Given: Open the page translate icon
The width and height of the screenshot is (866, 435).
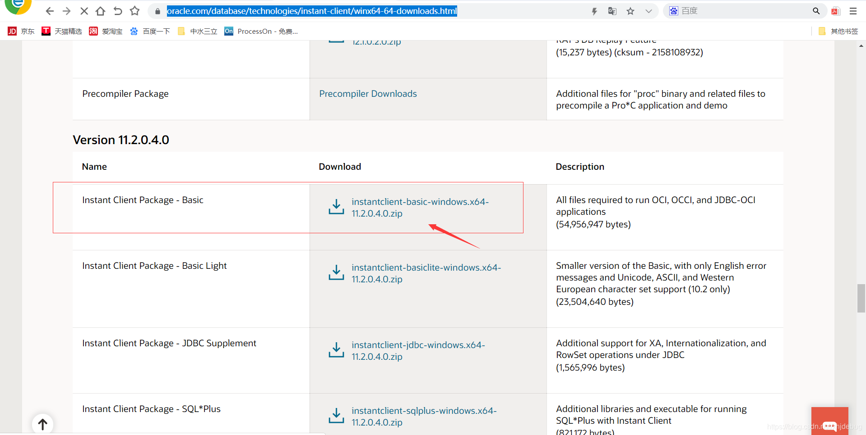Looking at the screenshot, I should tap(612, 11).
